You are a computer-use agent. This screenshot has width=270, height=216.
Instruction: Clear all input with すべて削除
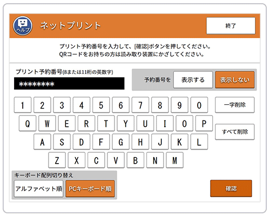point(235,132)
